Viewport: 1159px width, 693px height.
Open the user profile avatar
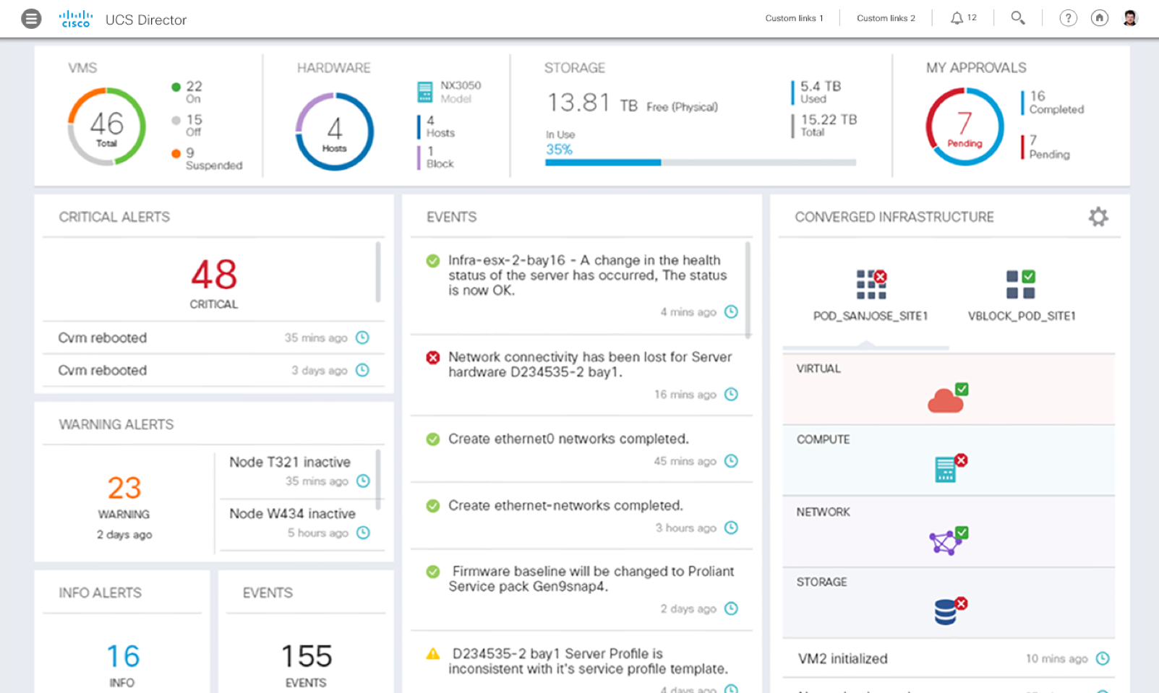tap(1131, 18)
